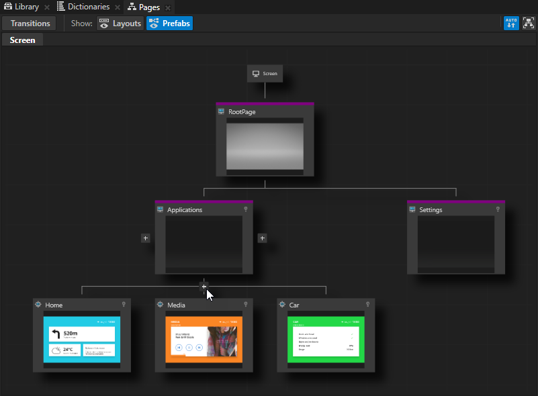
Task: Click the lightbulb icon on Media page
Action: (246, 305)
